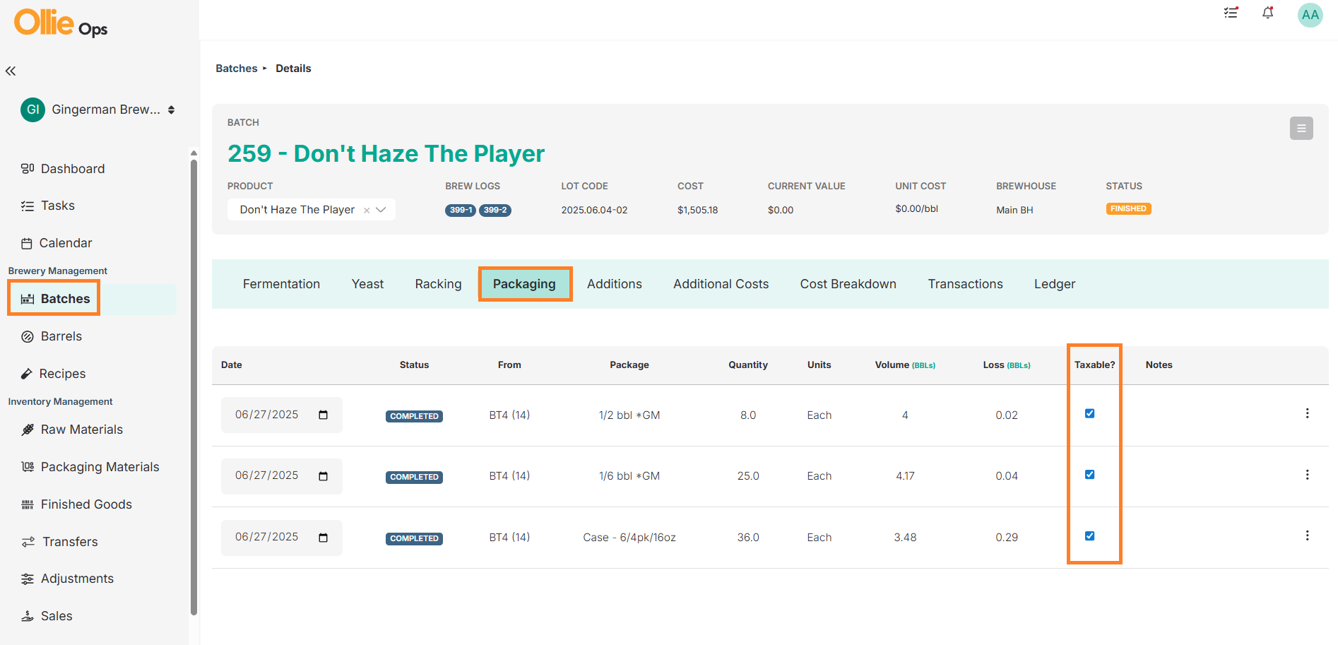
Task: Open the Gingerman Brewery organization switcher
Action: [97, 110]
